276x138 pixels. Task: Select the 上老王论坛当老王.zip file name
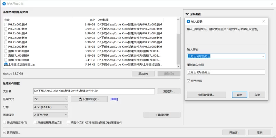(22, 65)
